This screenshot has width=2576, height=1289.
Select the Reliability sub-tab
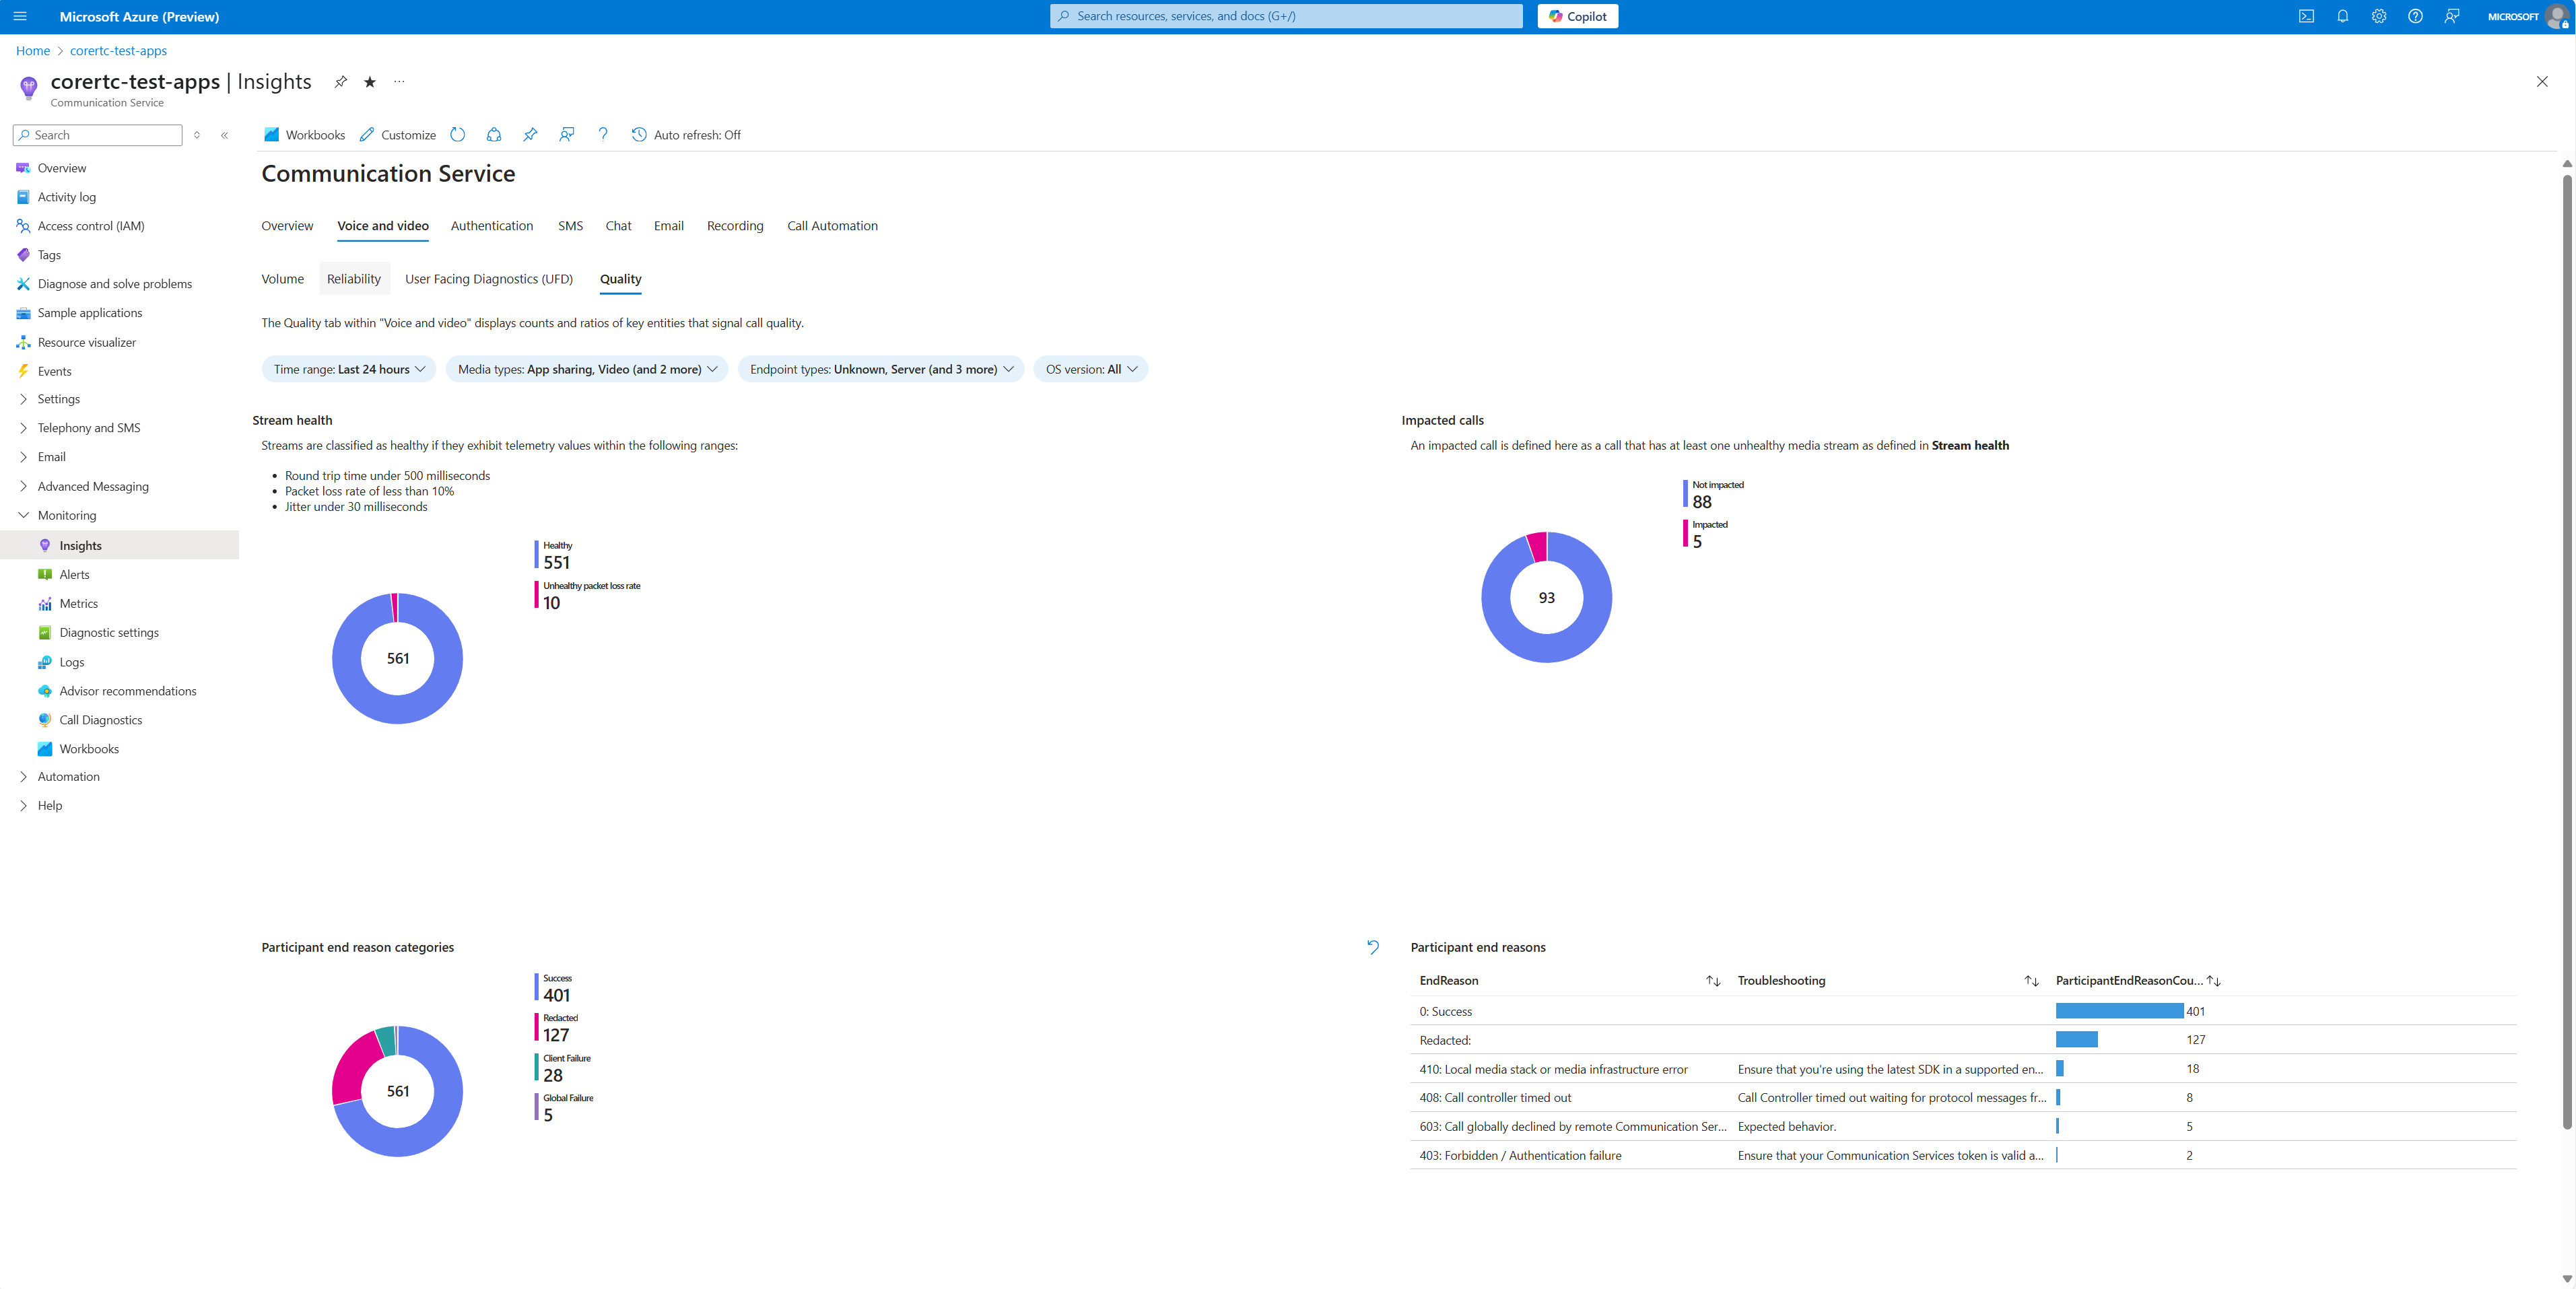pos(354,279)
